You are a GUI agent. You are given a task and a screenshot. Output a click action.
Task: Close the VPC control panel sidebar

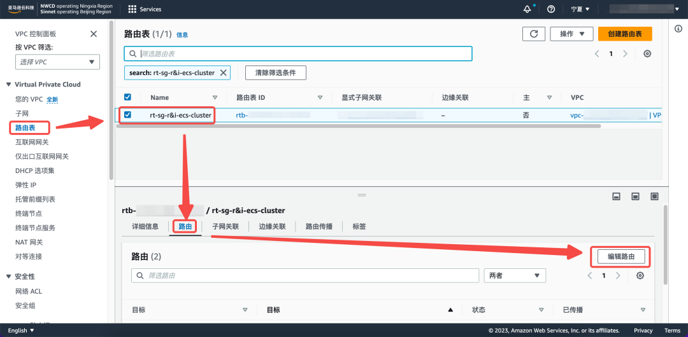(x=94, y=34)
